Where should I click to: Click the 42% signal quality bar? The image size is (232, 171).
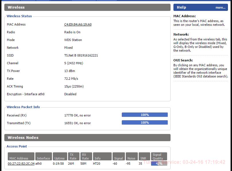pos(159,164)
